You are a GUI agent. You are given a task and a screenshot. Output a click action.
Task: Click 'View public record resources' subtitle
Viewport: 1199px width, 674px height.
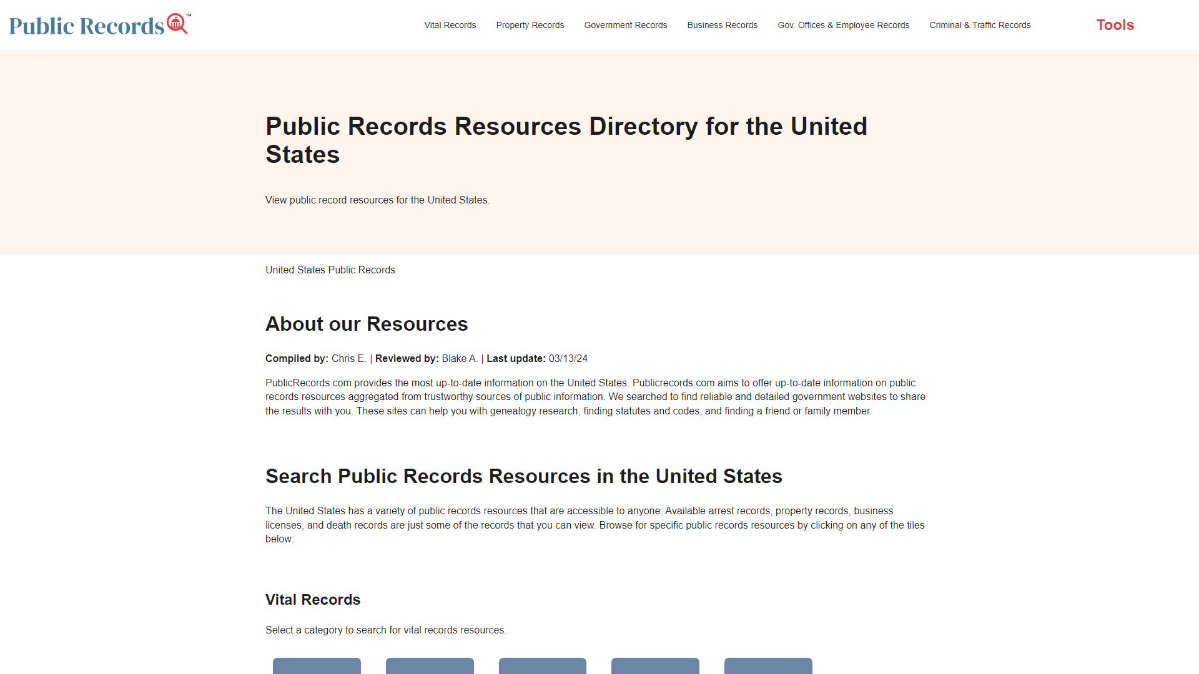pyautogui.click(x=377, y=200)
